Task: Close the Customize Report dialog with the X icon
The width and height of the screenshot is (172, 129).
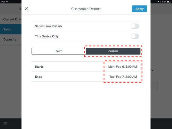Action: click(x=26, y=9)
